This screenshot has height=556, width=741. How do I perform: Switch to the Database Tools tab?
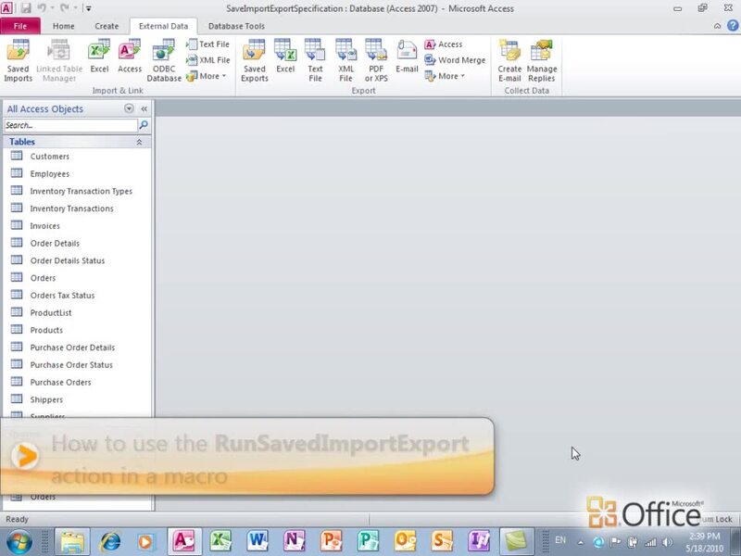(236, 26)
